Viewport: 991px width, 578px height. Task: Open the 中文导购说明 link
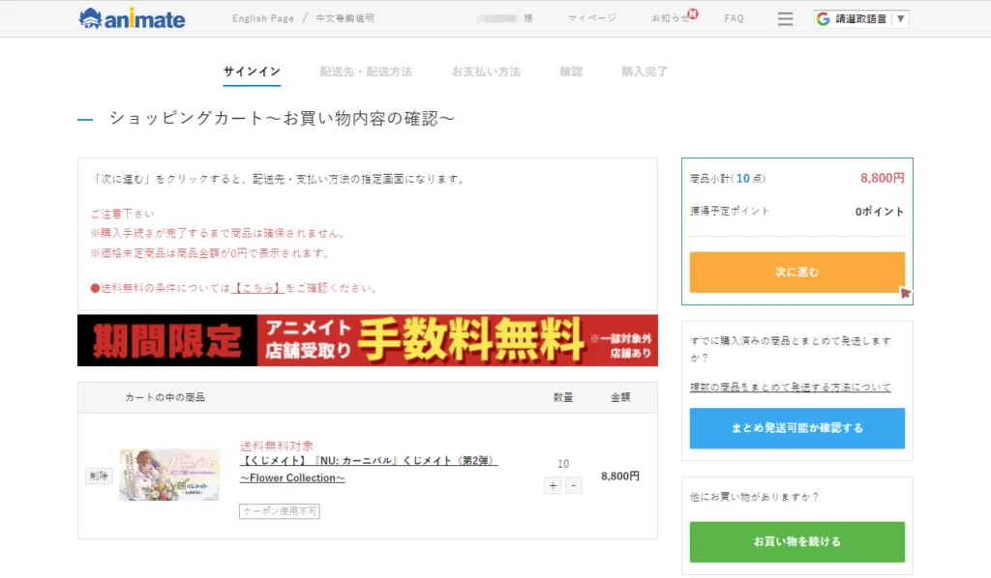[345, 18]
